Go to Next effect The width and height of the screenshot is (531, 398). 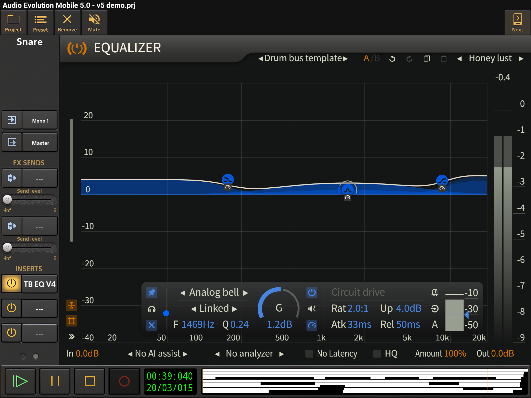[517, 23]
